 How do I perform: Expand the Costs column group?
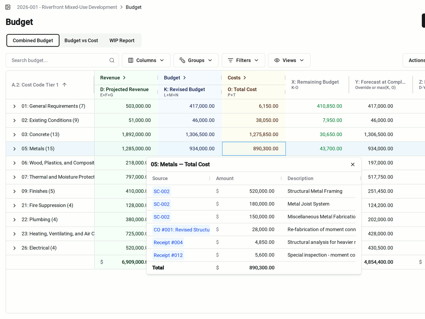click(x=245, y=78)
